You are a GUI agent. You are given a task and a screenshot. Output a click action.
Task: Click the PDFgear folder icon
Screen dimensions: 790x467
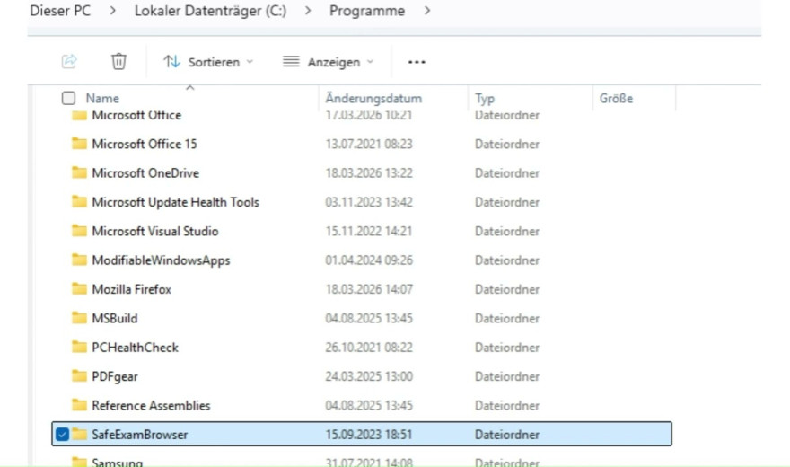pyautogui.click(x=79, y=376)
